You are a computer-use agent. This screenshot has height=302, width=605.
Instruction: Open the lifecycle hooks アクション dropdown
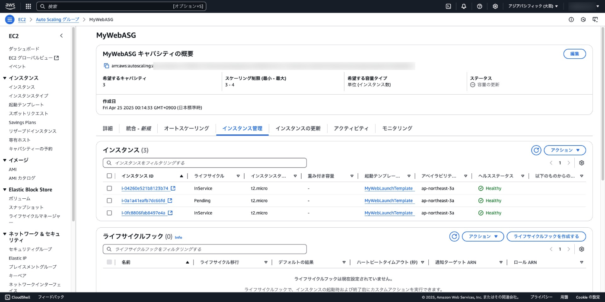(x=483, y=236)
